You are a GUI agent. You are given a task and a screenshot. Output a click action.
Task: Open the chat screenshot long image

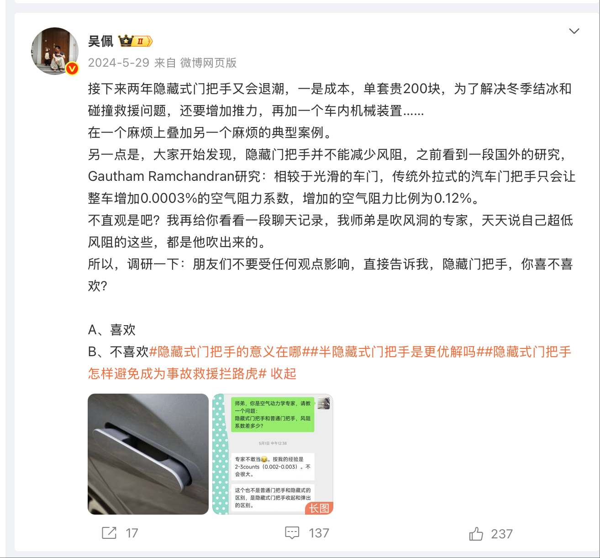(x=273, y=454)
